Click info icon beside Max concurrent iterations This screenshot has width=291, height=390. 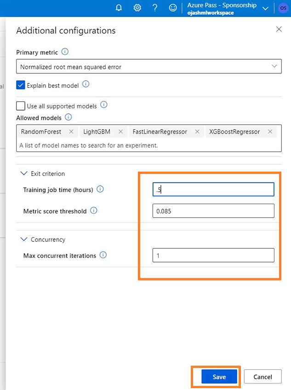[x=103, y=255]
